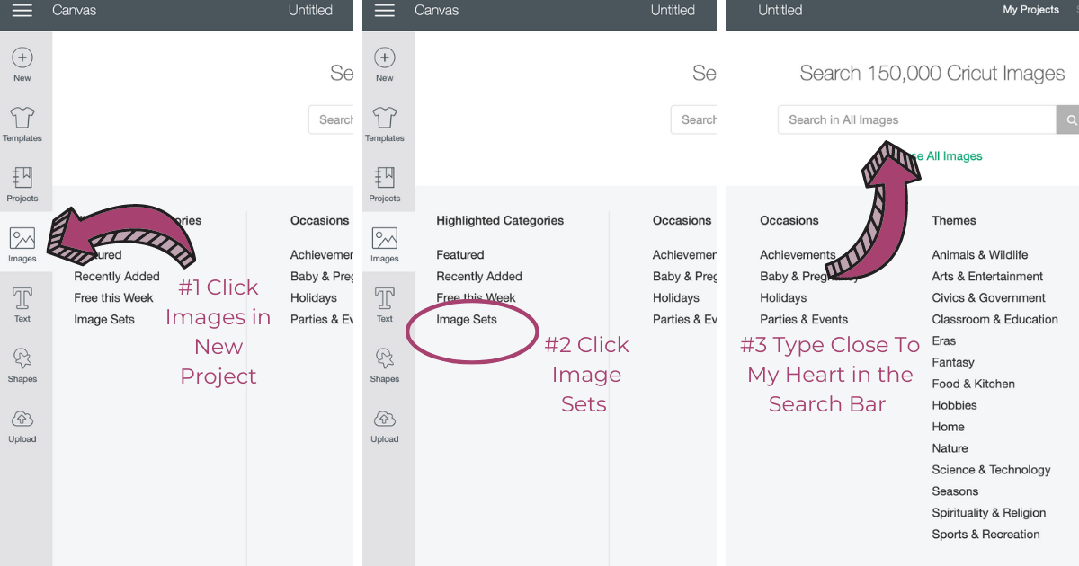The width and height of the screenshot is (1079, 566).
Task: Open the Science & Technology theme
Action: tap(991, 471)
